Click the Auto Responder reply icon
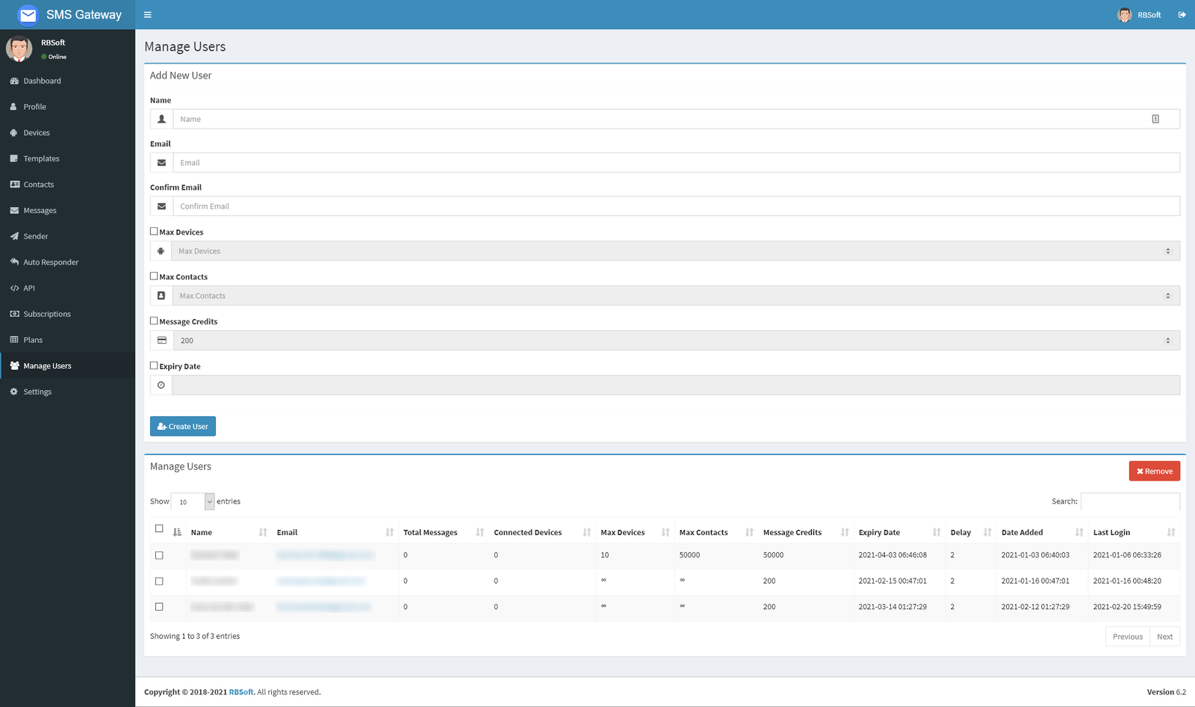 pos(14,262)
